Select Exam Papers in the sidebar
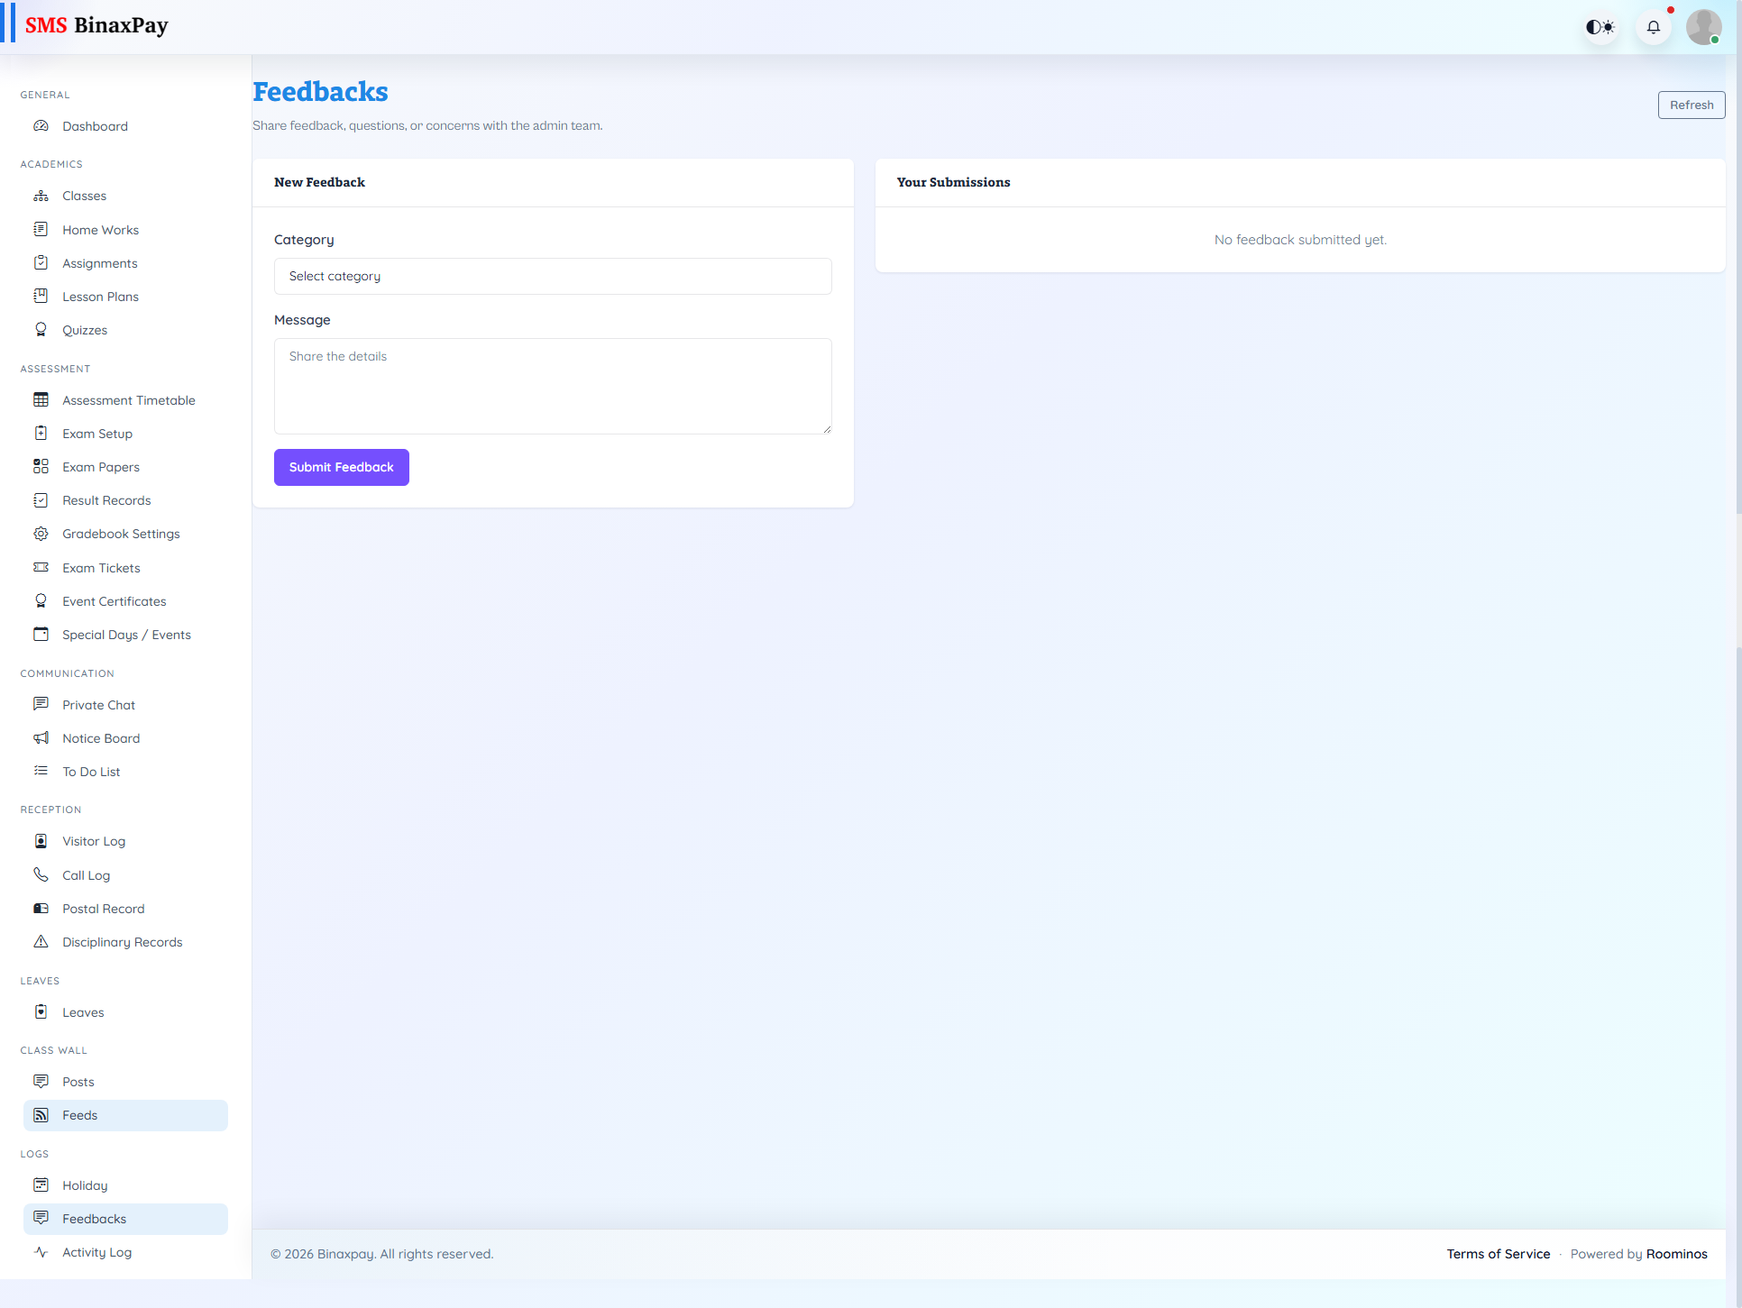The width and height of the screenshot is (1742, 1308). pos(100,466)
